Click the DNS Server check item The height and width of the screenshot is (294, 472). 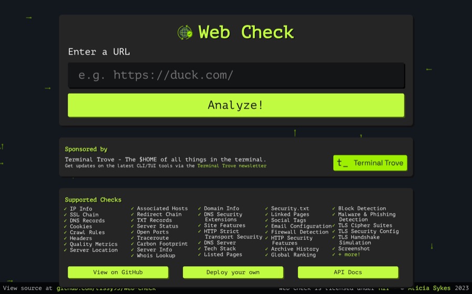click(220, 243)
